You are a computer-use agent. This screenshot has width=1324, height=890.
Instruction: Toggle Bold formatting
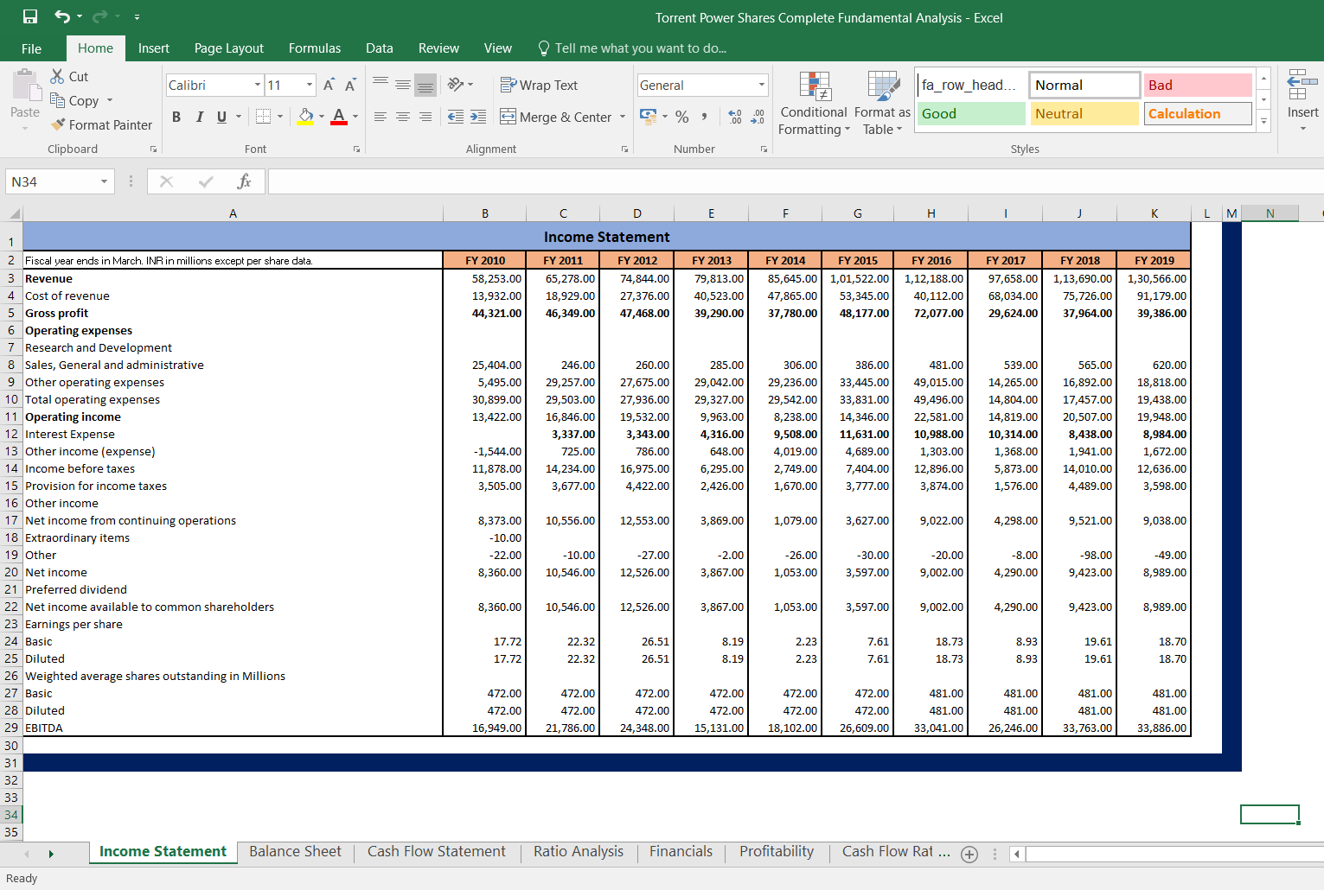tap(176, 117)
